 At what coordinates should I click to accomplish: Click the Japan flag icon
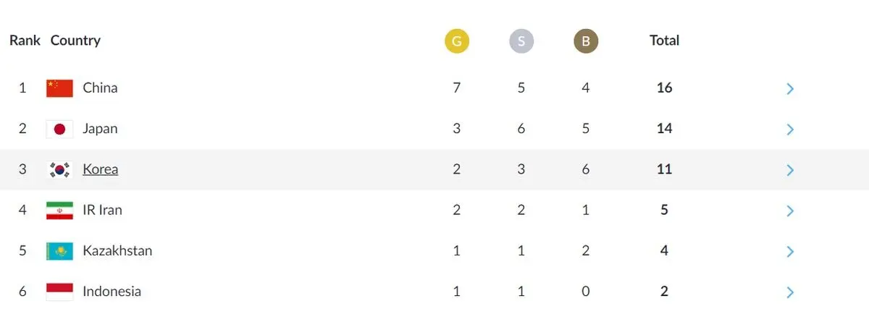click(x=59, y=129)
